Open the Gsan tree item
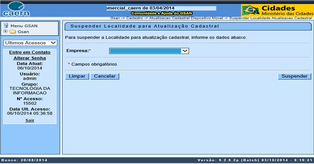314x164 pixels. pyautogui.click(x=23, y=32)
